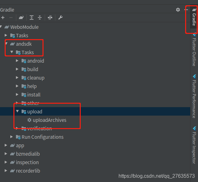Click the app module elephant icon

[x=13, y=145]
